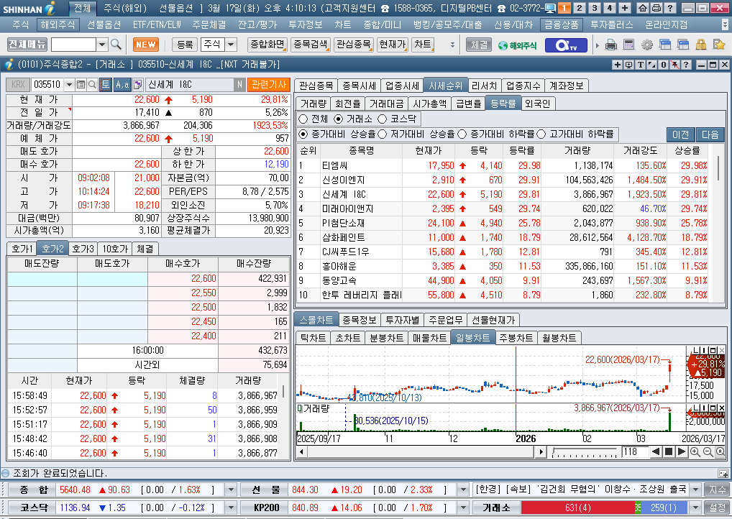Open the print icon in main toolbar
This screenshot has width=732, height=519.
(x=611, y=45)
